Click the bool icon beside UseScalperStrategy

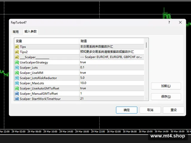point(17,62)
